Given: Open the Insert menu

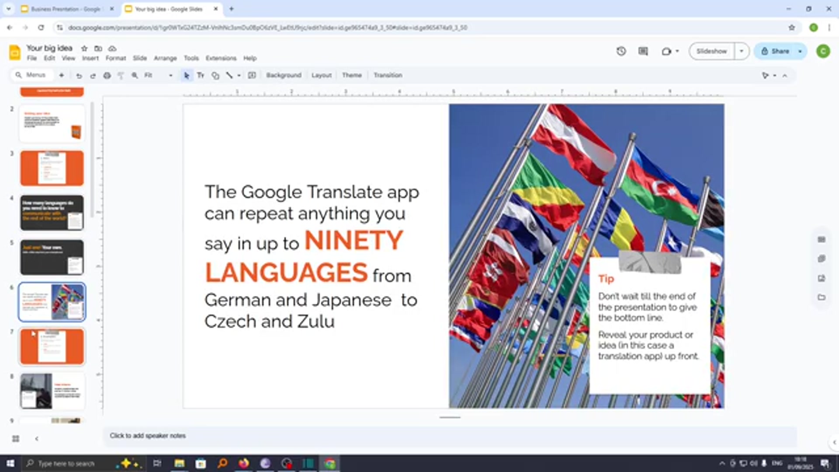Looking at the screenshot, I should pyautogui.click(x=90, y=58).
